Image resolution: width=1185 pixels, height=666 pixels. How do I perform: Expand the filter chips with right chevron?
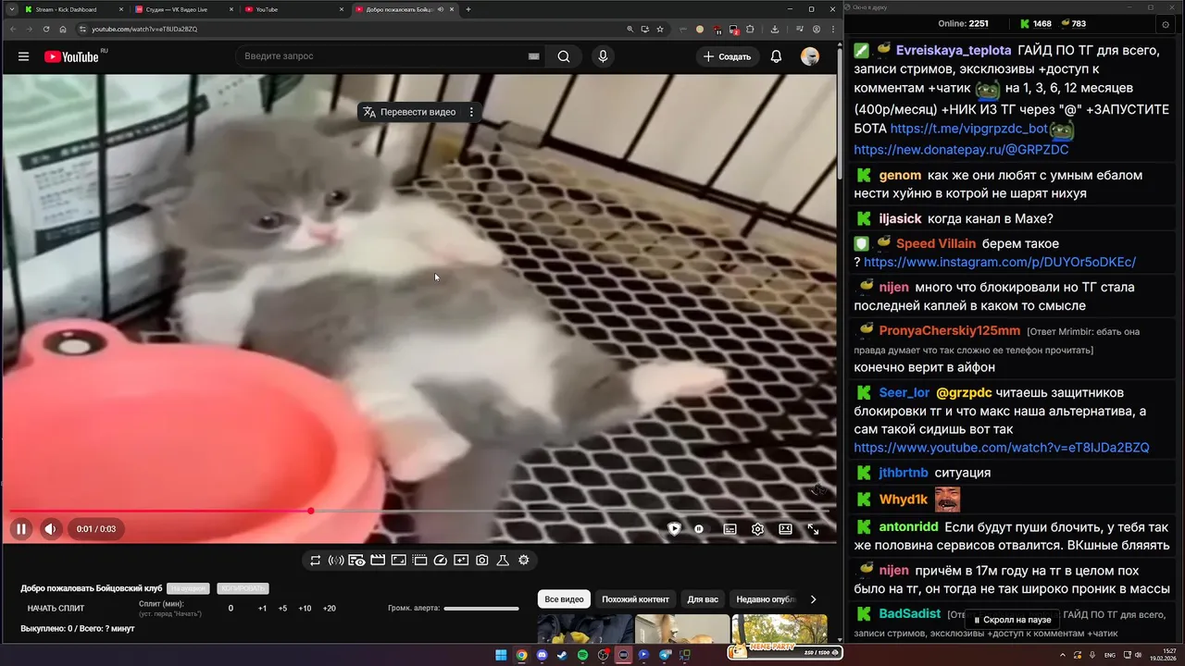[813, 599]
